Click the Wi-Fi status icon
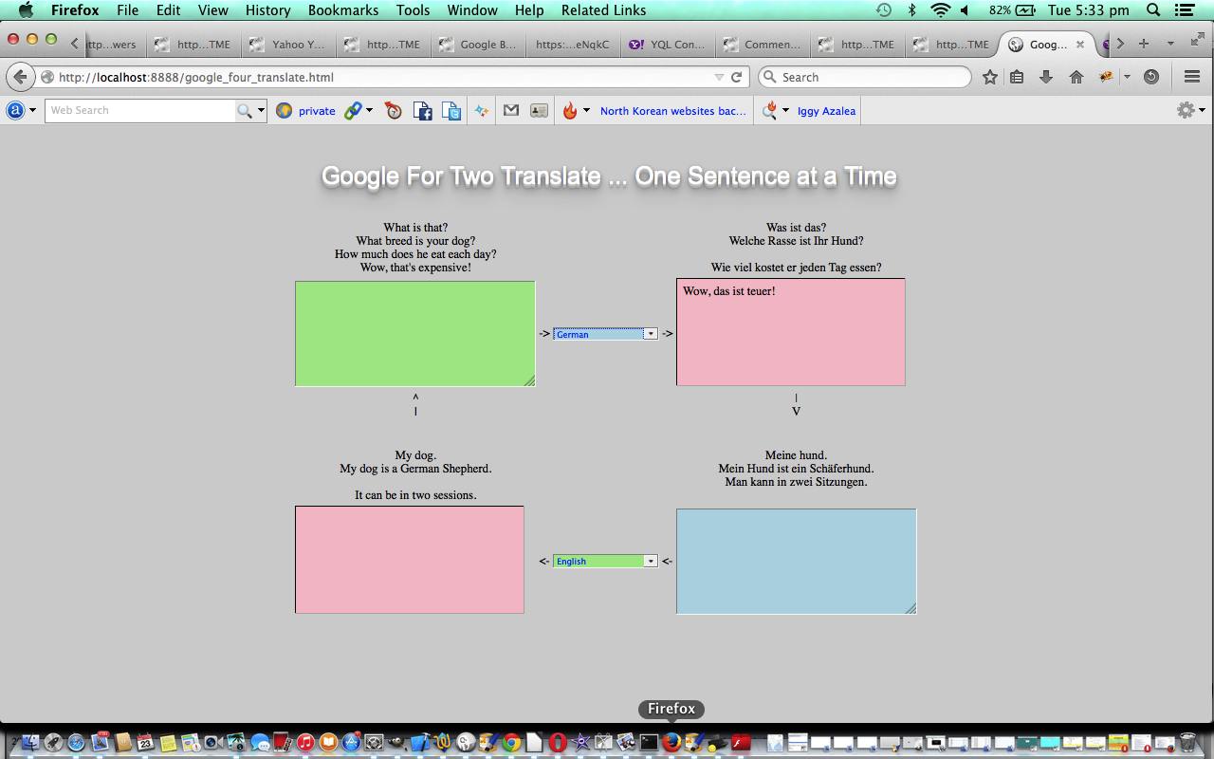 pos(940,10)
